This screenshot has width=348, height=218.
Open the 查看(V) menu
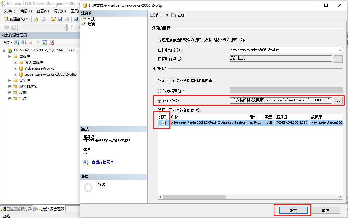42,11
